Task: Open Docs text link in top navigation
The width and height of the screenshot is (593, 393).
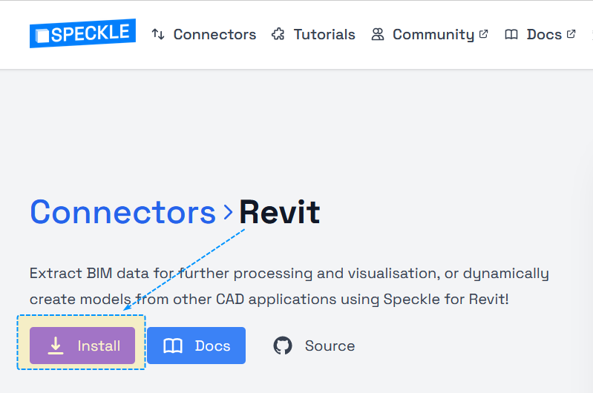Action: pyautogui.click(x=544, y=34)
